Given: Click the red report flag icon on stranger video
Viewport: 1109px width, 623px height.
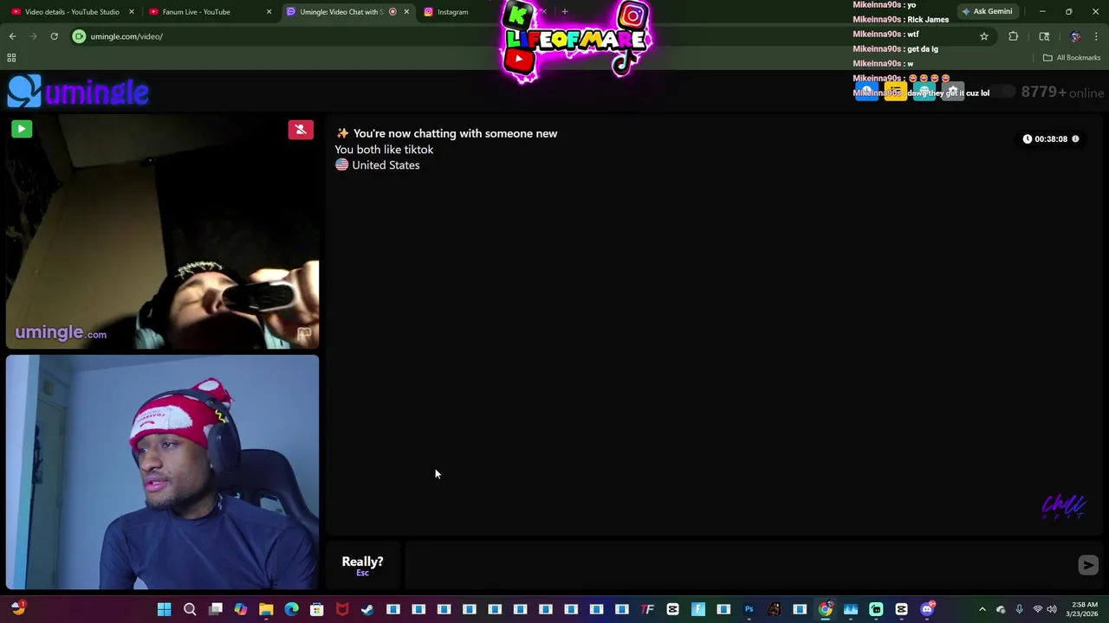Looking at the screenshot, I should tap(301, 130).
